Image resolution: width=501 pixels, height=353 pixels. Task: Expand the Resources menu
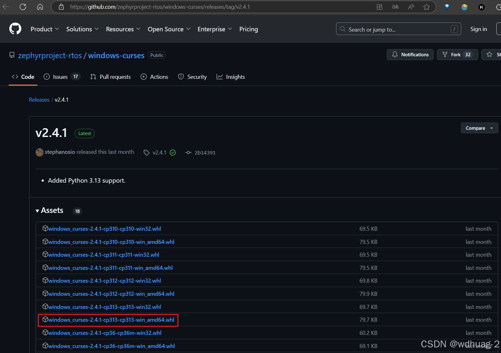point(123,29)
